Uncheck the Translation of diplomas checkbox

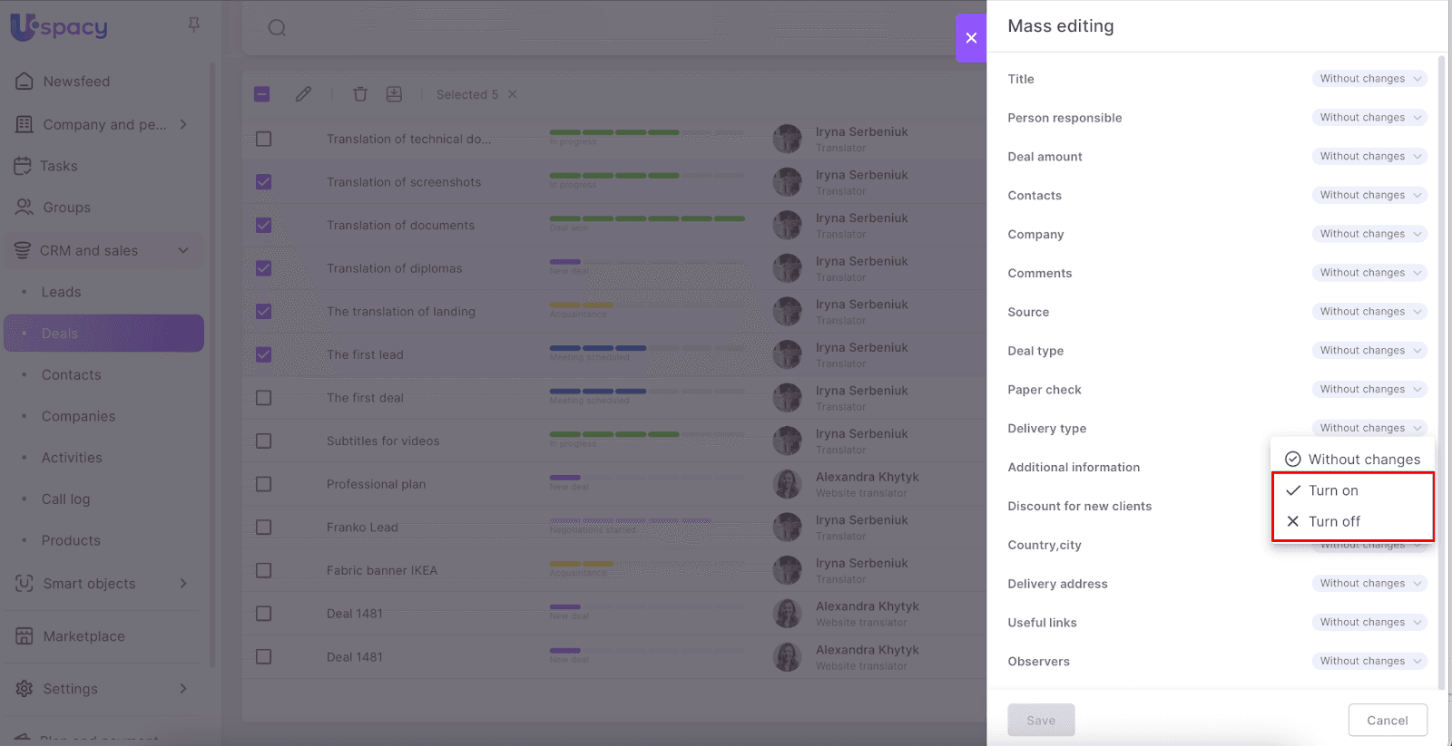tap(263, 268)
